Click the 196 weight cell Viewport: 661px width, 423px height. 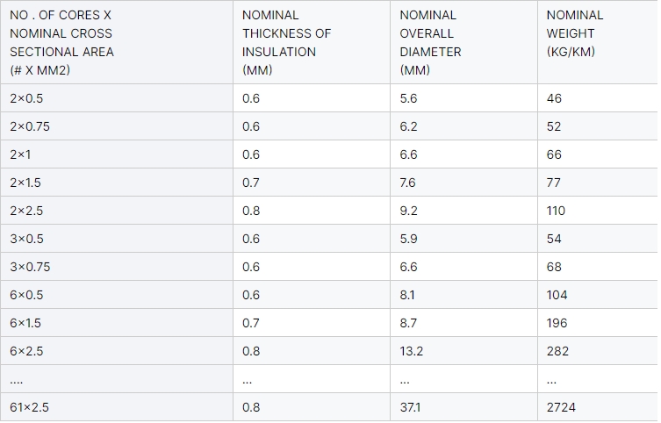tap(598, 323)
